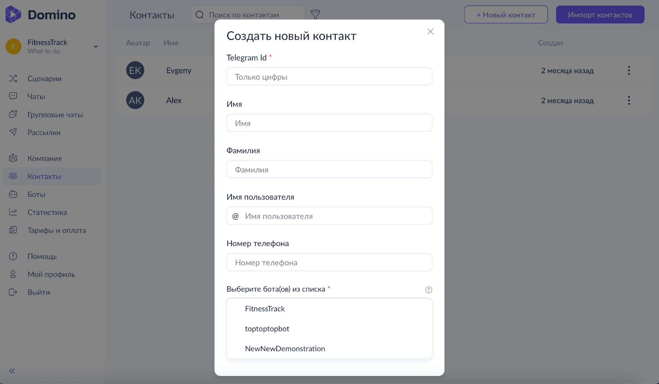The height and width of the screenshot is (384, 659).
Task: Click the Контакты sidebar icon
Action: coord(13,176)
